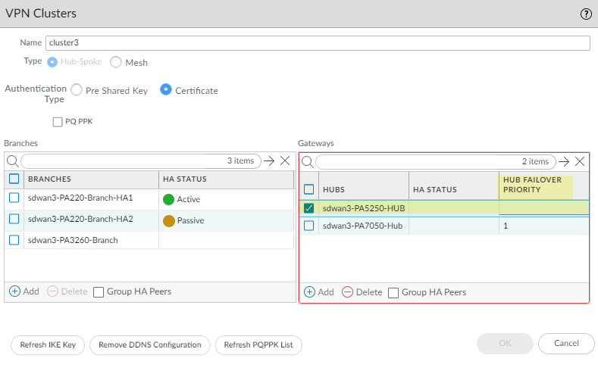
Task: Select the Mesh cluster type
Action: point(116,63)
